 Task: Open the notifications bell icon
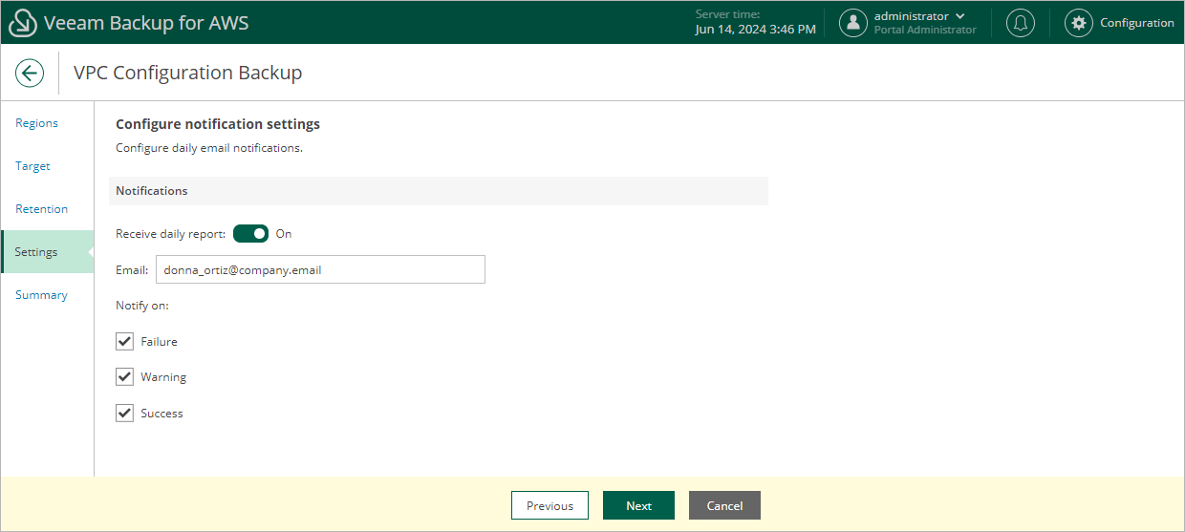tap(1021, 23)
